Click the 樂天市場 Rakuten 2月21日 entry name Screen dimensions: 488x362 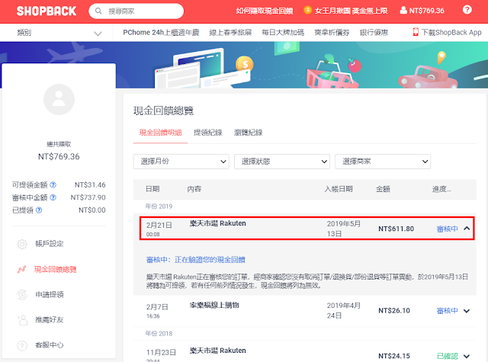[218, 223]
